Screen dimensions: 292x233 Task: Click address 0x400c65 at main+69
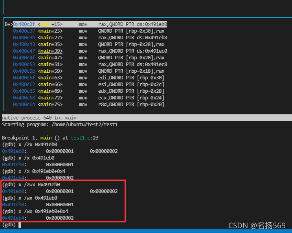[24, 91]
